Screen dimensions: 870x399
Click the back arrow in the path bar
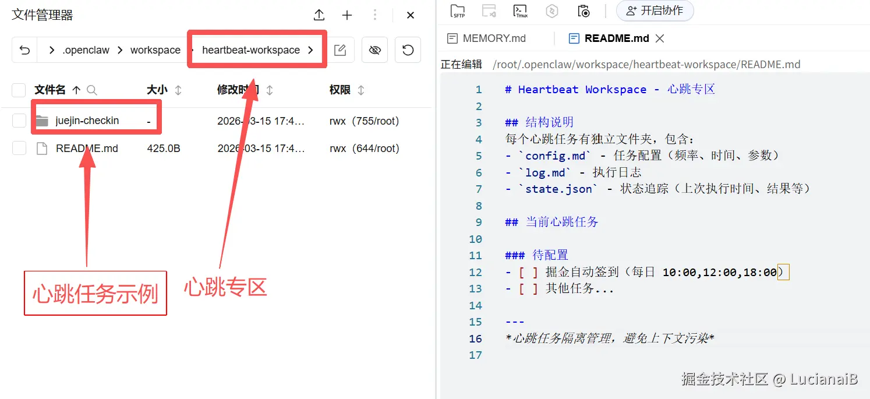tap(24, 50)
